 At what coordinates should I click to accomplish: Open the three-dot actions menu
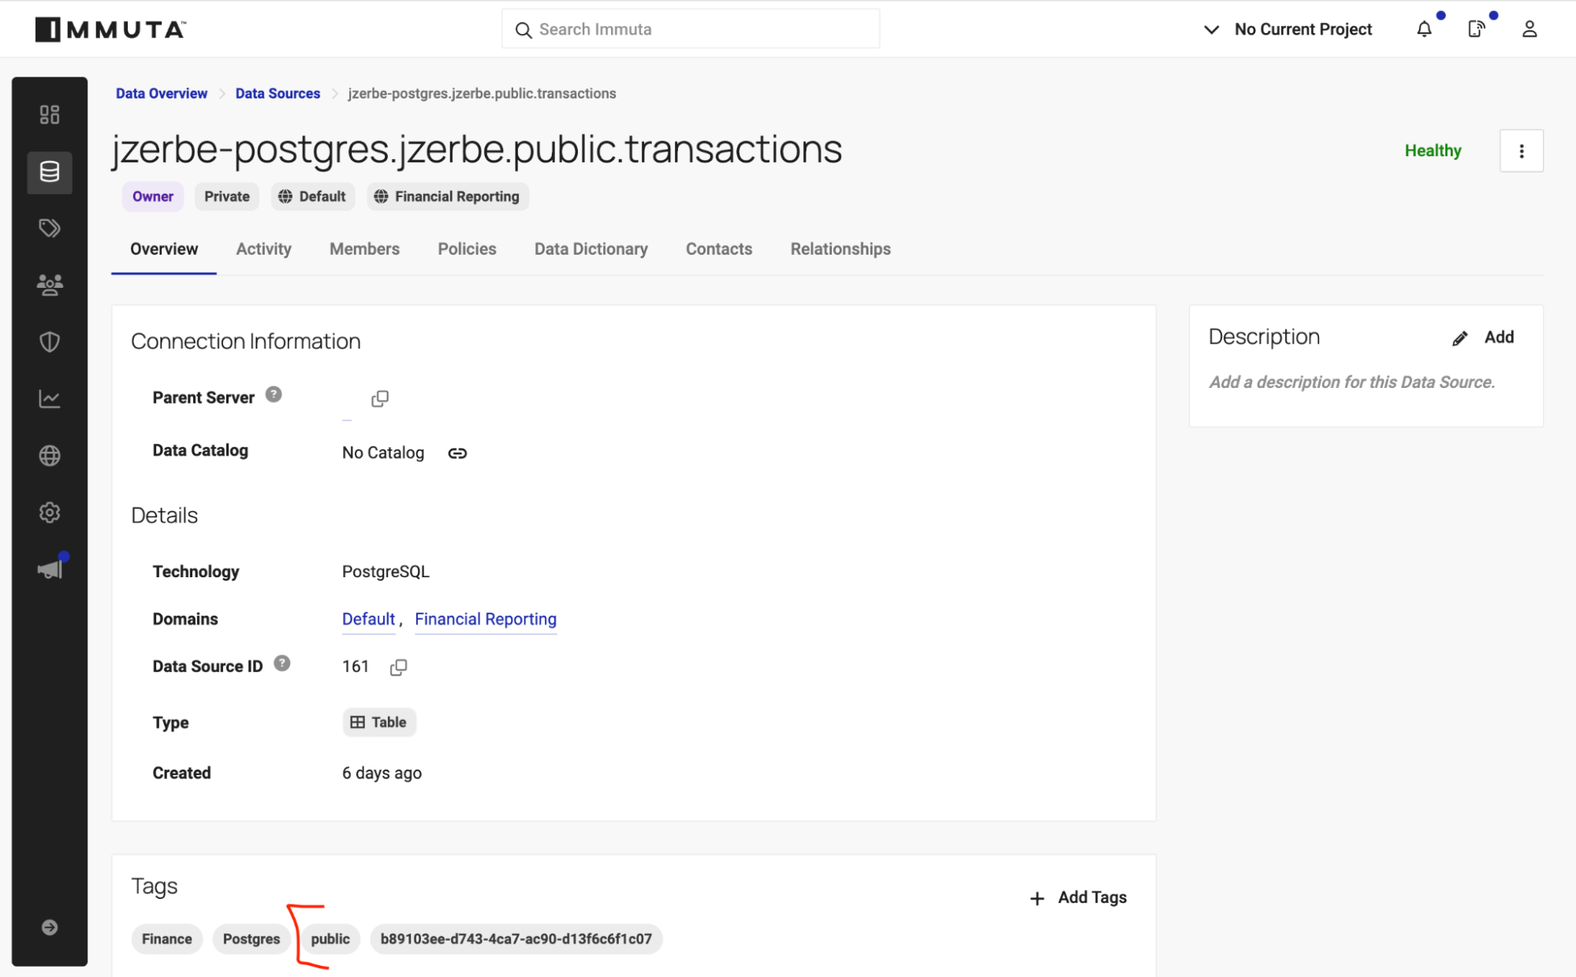point(1521,151)
